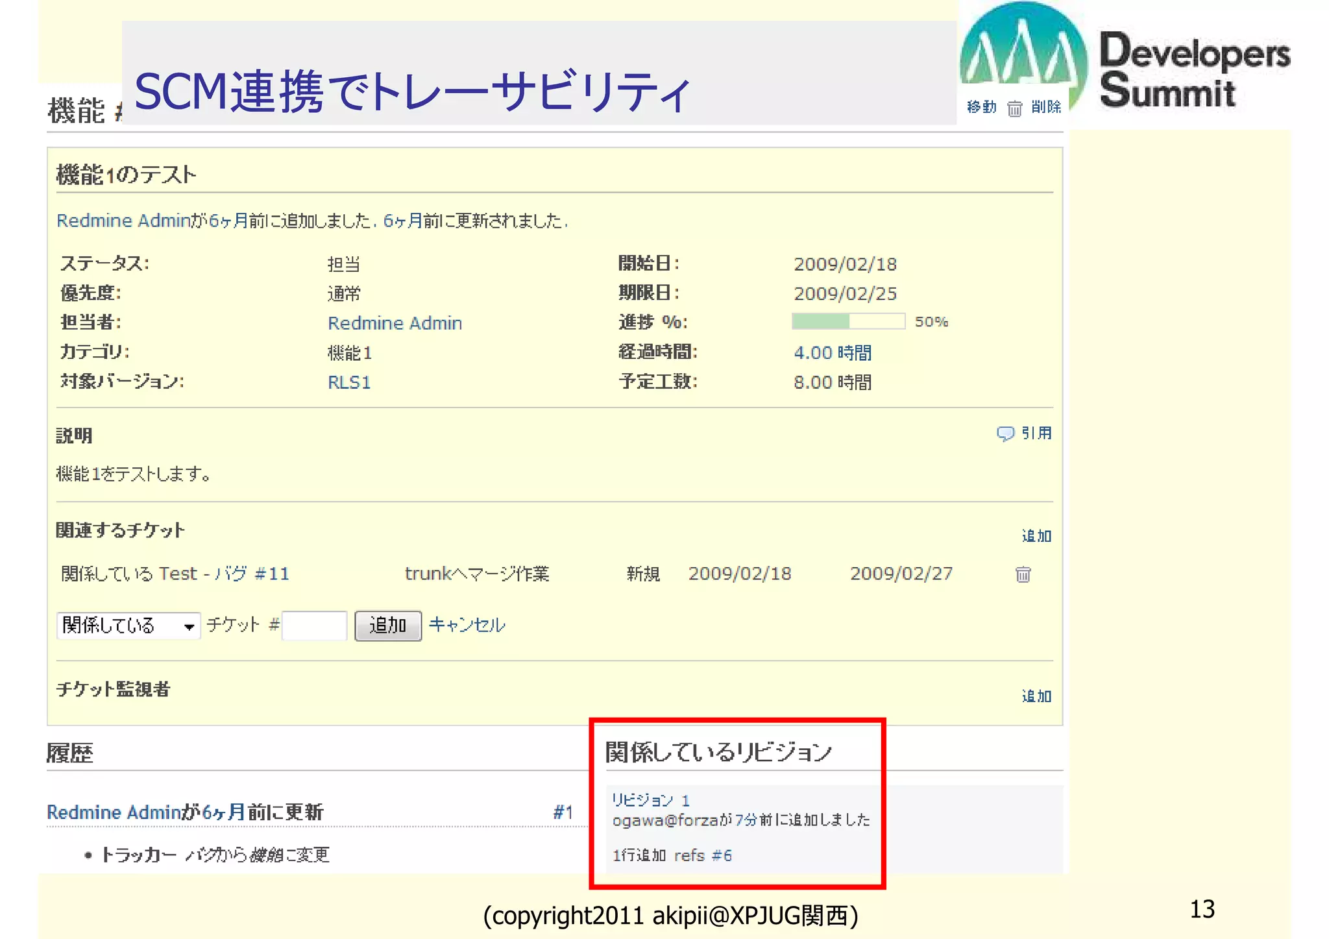The height and width of the screenshot is (939, 1329).
Task: Click the 移動 link
Action: click(981, 107)
